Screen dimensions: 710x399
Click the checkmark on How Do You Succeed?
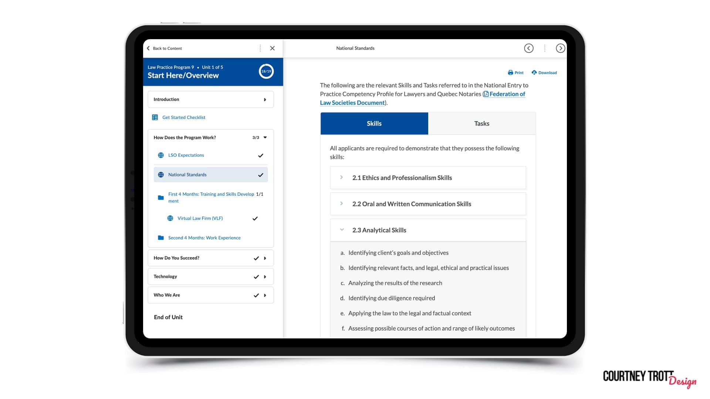click(256, 258)
